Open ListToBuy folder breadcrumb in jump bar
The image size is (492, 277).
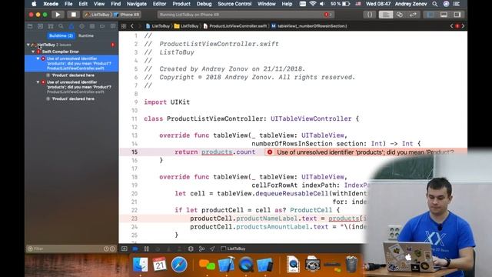187,26
